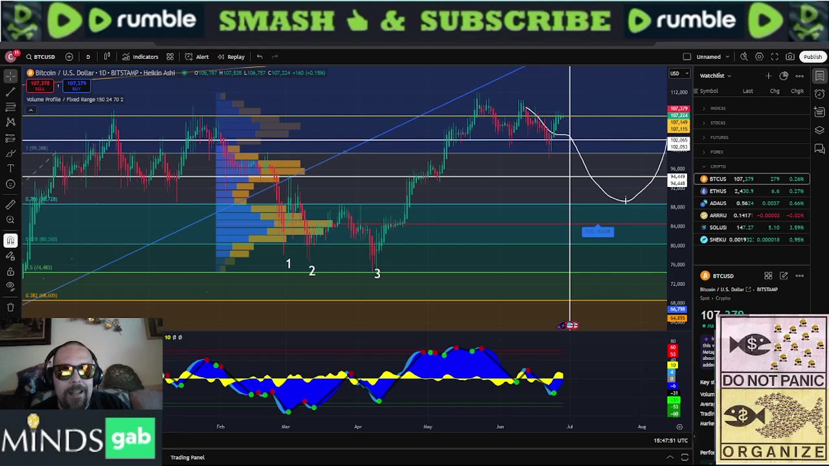Open the Unnamed layout dropdown
Viewport: 829px width, 466px height.
pos(713,57)
